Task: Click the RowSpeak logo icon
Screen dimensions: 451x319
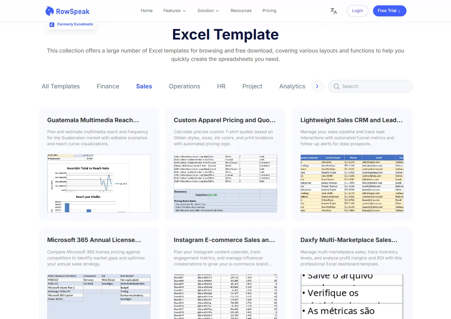Action: pyautogui.click(x=50, y=11)
